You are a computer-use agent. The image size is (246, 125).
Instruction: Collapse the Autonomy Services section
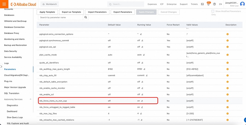pos(30,99)
